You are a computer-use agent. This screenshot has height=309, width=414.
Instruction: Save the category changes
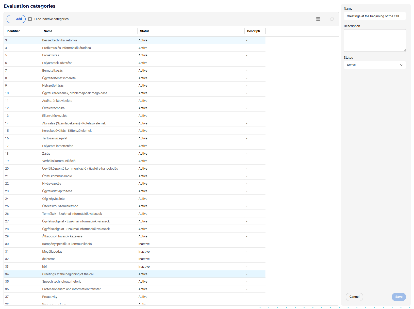(x=399, y=297)
